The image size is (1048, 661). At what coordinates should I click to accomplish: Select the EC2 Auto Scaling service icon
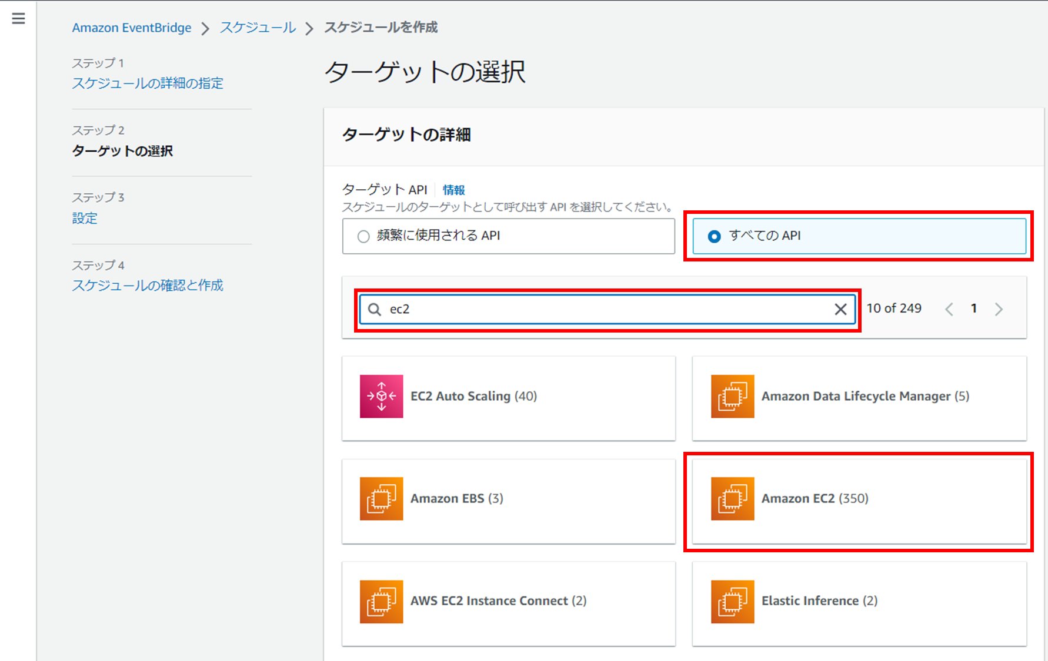tap(381, 397)
